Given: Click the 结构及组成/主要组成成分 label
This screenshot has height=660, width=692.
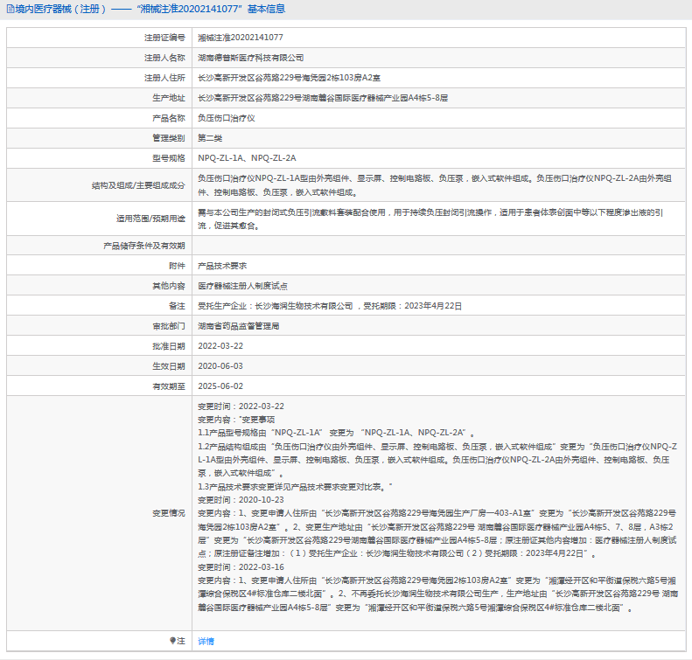Looking at the screenshot, I should (x=138, y=185).
